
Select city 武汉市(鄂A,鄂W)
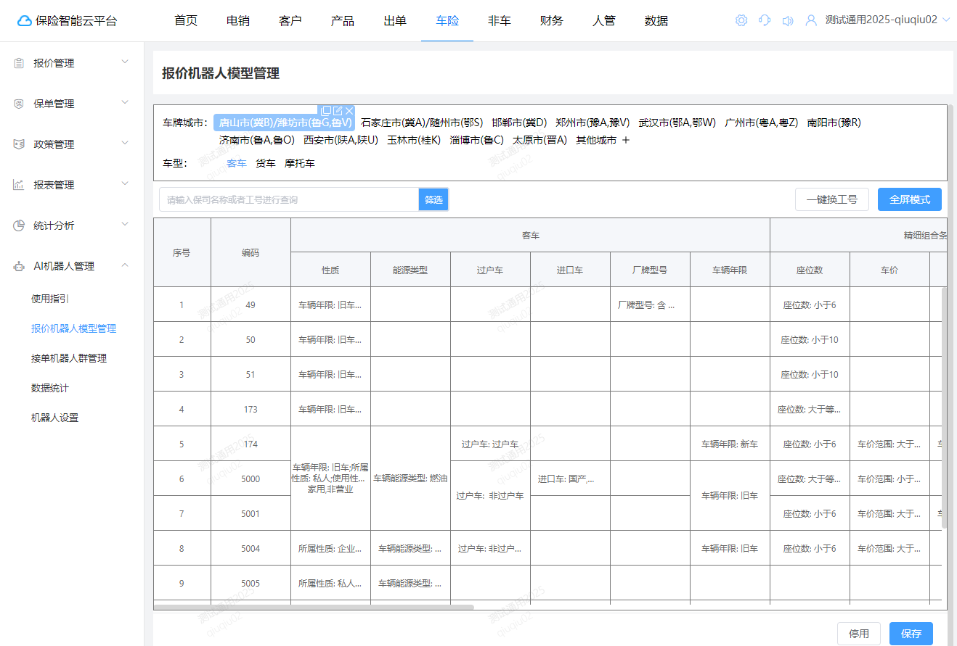(677, 123)
